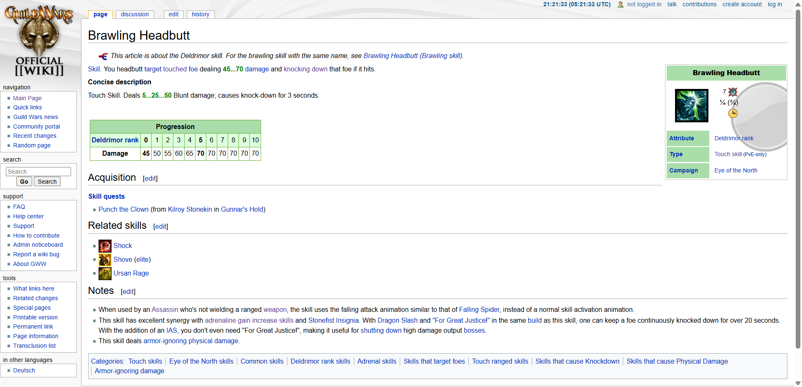Open the edit tab
The height and width of the screenshot is (387, 802).
tap(173, 14)
